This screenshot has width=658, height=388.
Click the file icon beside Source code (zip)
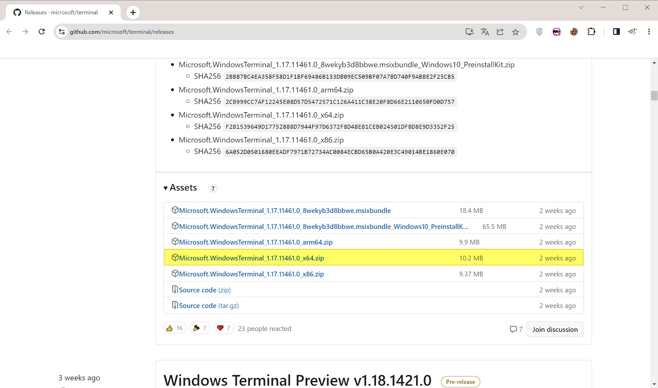pos(175,289)
